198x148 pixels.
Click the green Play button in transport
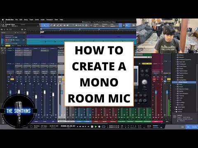(x=96, y=127)
